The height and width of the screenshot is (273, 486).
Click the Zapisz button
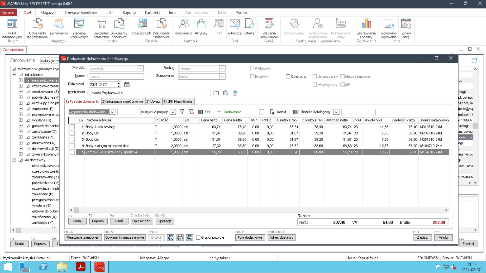pos(422,238)
